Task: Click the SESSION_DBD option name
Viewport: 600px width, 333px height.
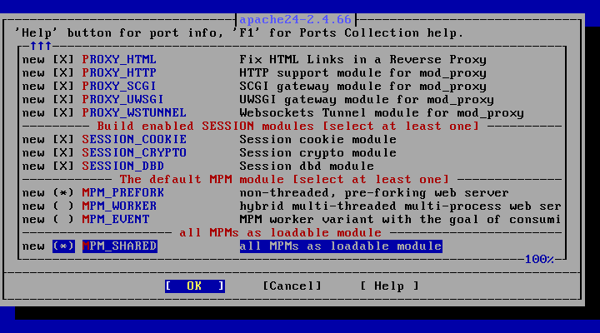Action: pos(122,166)
